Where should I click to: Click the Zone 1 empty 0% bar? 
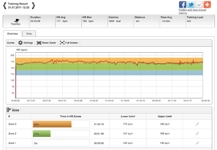coord(61,143)
